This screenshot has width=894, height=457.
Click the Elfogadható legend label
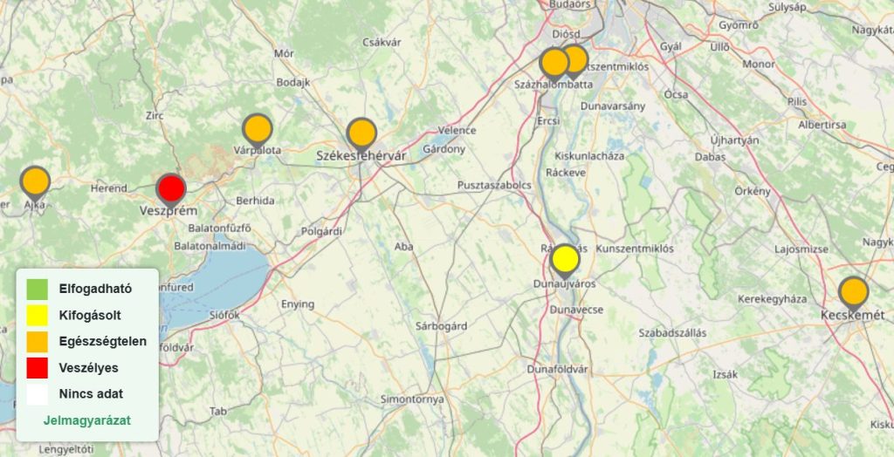(95, 288)
